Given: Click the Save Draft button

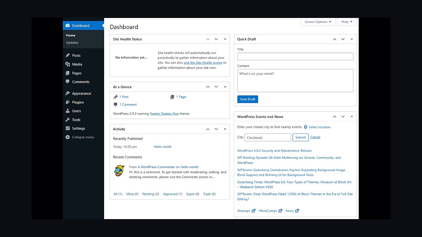Looking at the screenshot, I should click(x=248, y=99).
